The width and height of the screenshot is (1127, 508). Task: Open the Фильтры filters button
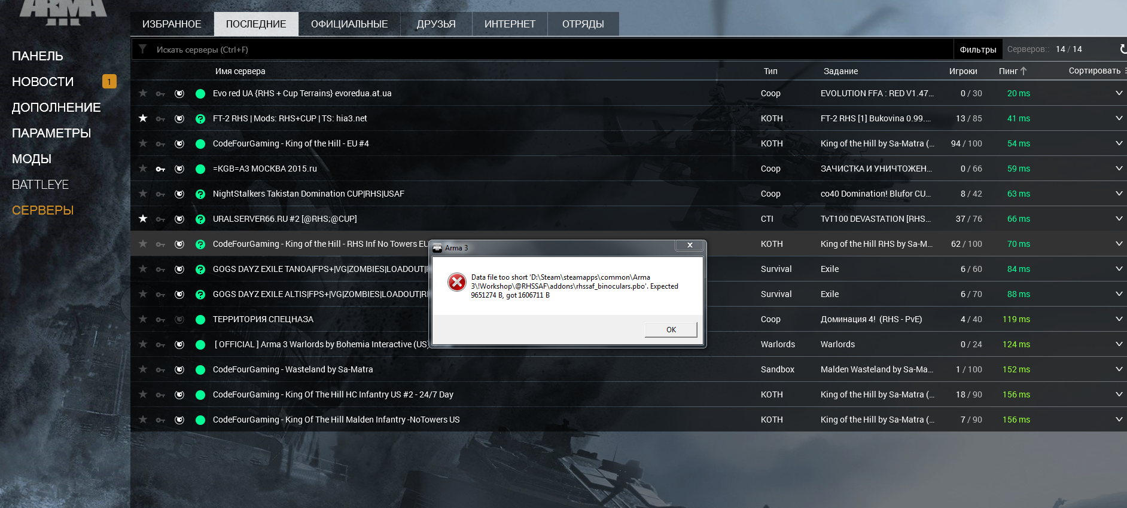point(977,50)
